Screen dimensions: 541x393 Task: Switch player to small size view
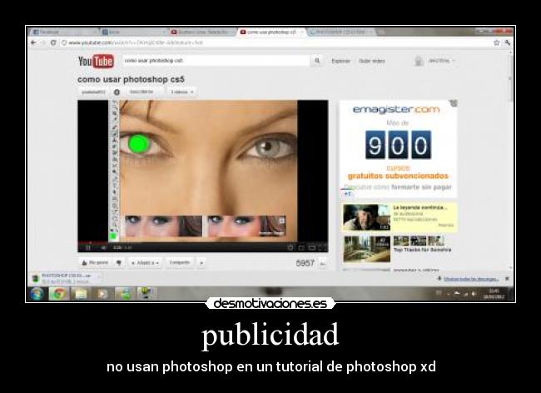pos(301,247)
